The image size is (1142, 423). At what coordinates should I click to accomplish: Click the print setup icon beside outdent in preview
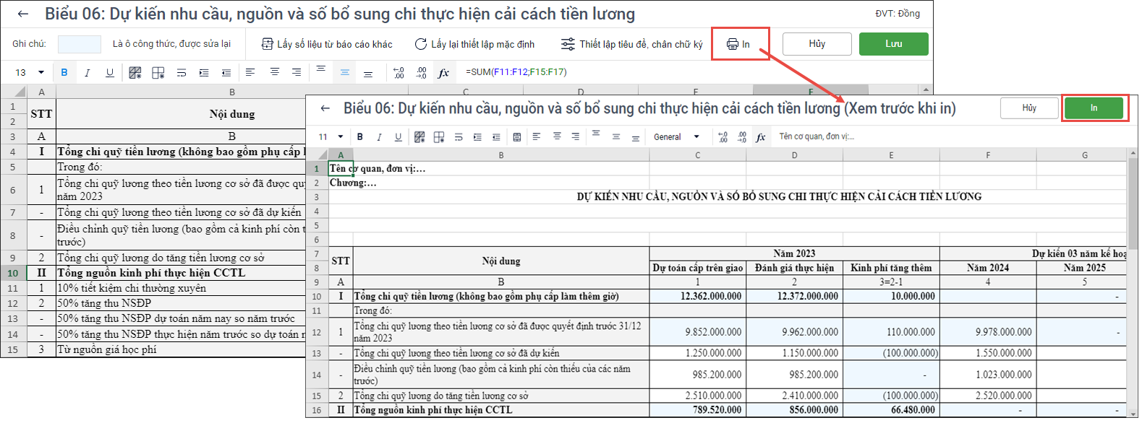click(516, 137)
